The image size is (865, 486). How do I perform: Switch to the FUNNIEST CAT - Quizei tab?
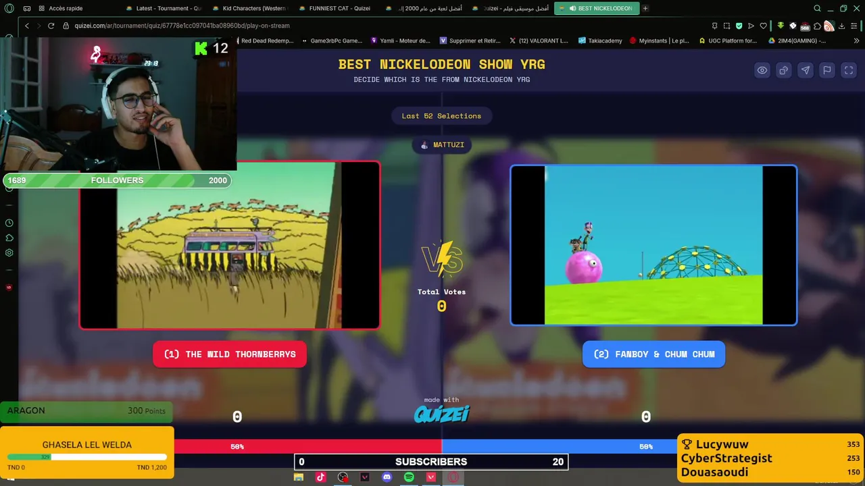[x=335, y=8]
